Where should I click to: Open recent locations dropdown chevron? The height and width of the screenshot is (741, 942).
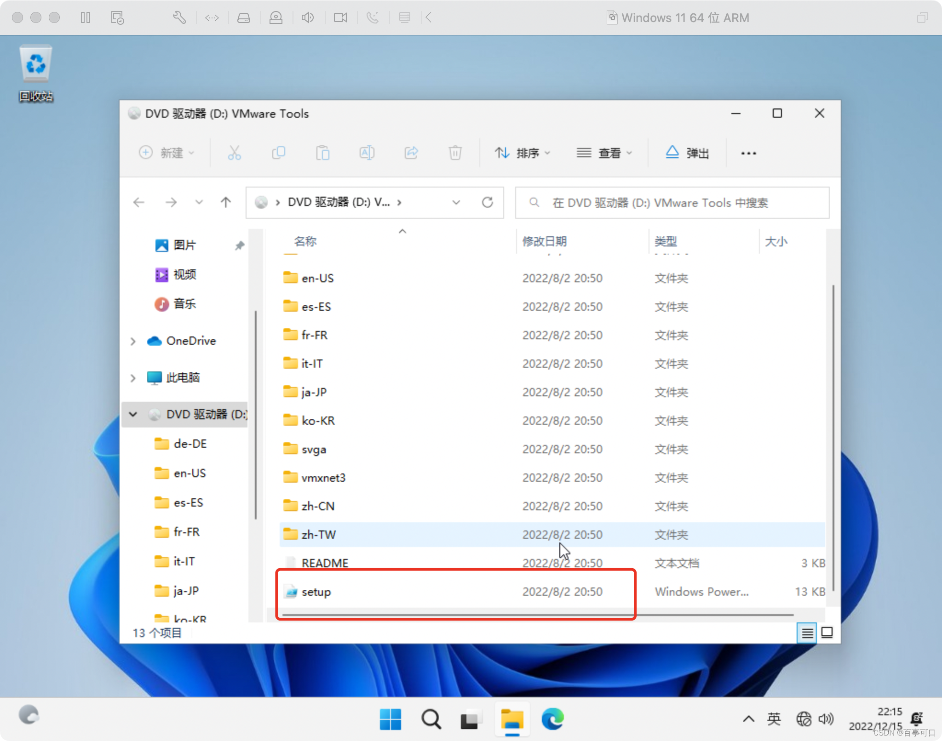pos(199,202)
